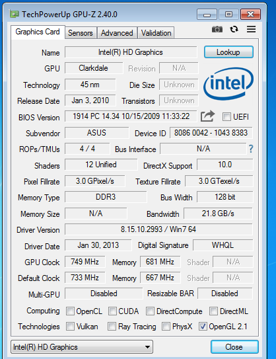Switch to the Sensors tab
276x359 pixels.
[81, 33]
